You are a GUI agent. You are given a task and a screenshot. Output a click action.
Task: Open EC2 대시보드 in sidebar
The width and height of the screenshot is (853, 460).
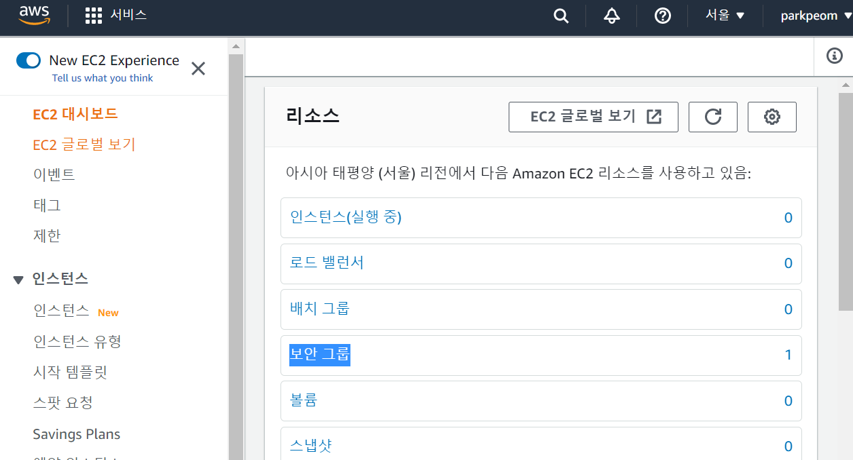pos(75,114)
